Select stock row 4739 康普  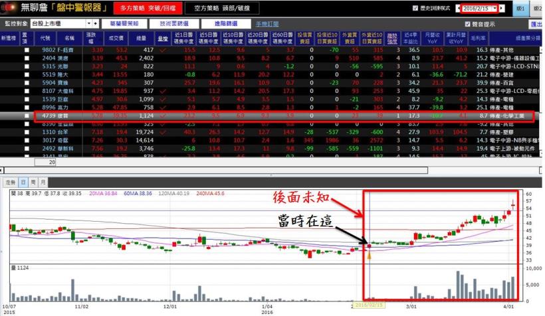[270, 116]
